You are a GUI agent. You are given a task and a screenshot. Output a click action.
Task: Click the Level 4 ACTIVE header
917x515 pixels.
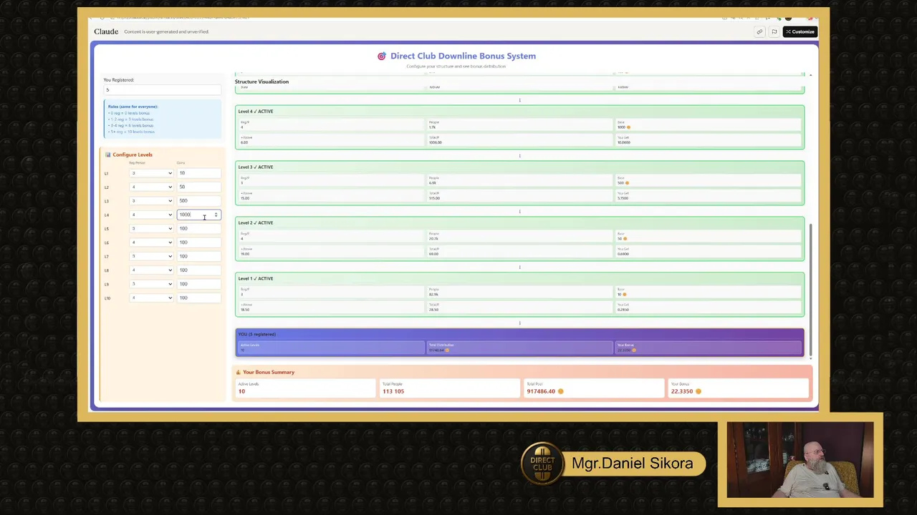(x=256, y=112)
